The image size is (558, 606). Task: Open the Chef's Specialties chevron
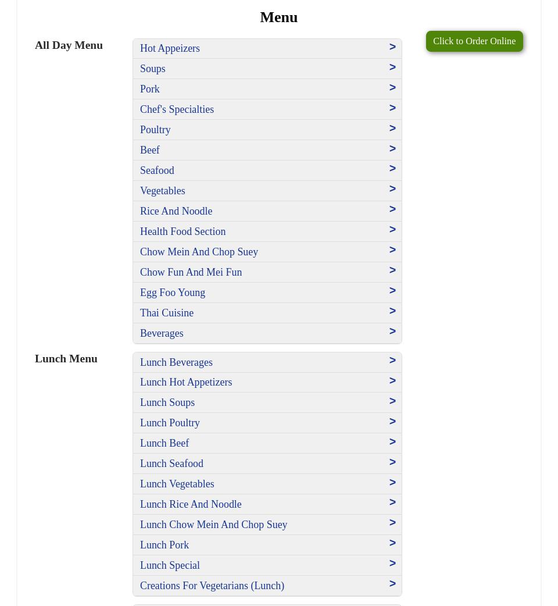click(x=392, y=108)
